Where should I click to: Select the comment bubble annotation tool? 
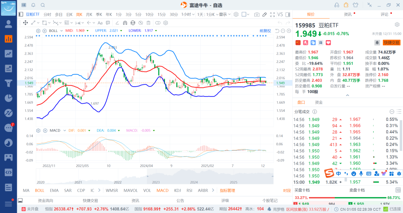108,23
